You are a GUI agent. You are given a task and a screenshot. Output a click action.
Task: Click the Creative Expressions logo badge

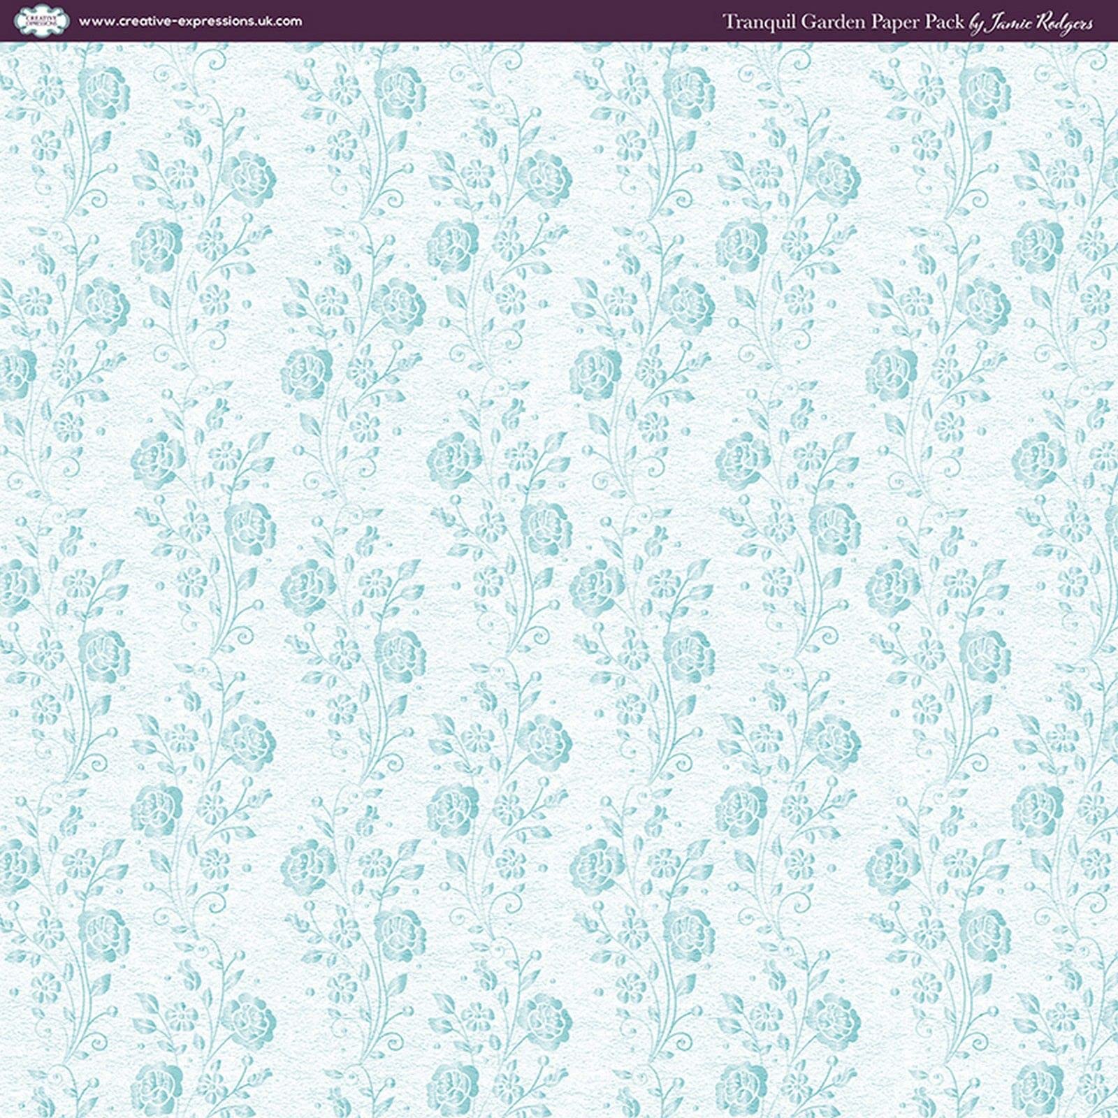coord(42,21)
